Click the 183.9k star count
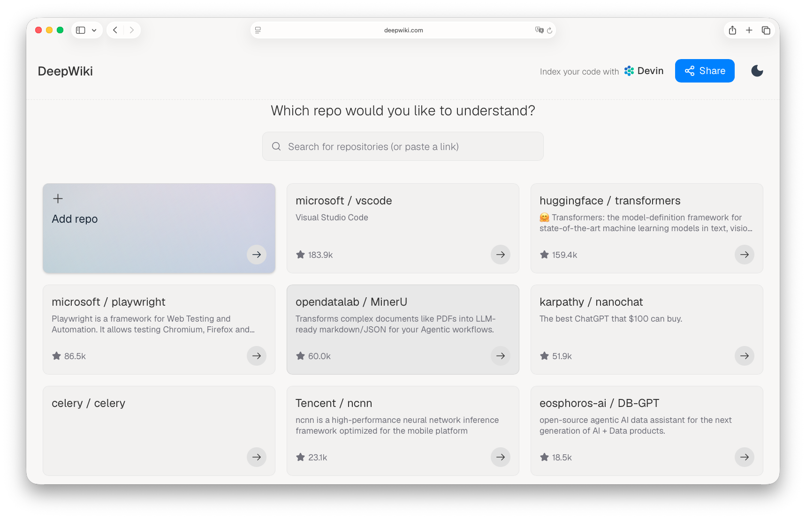The width and height of the screenshot is (806, 519). point(320,255)
